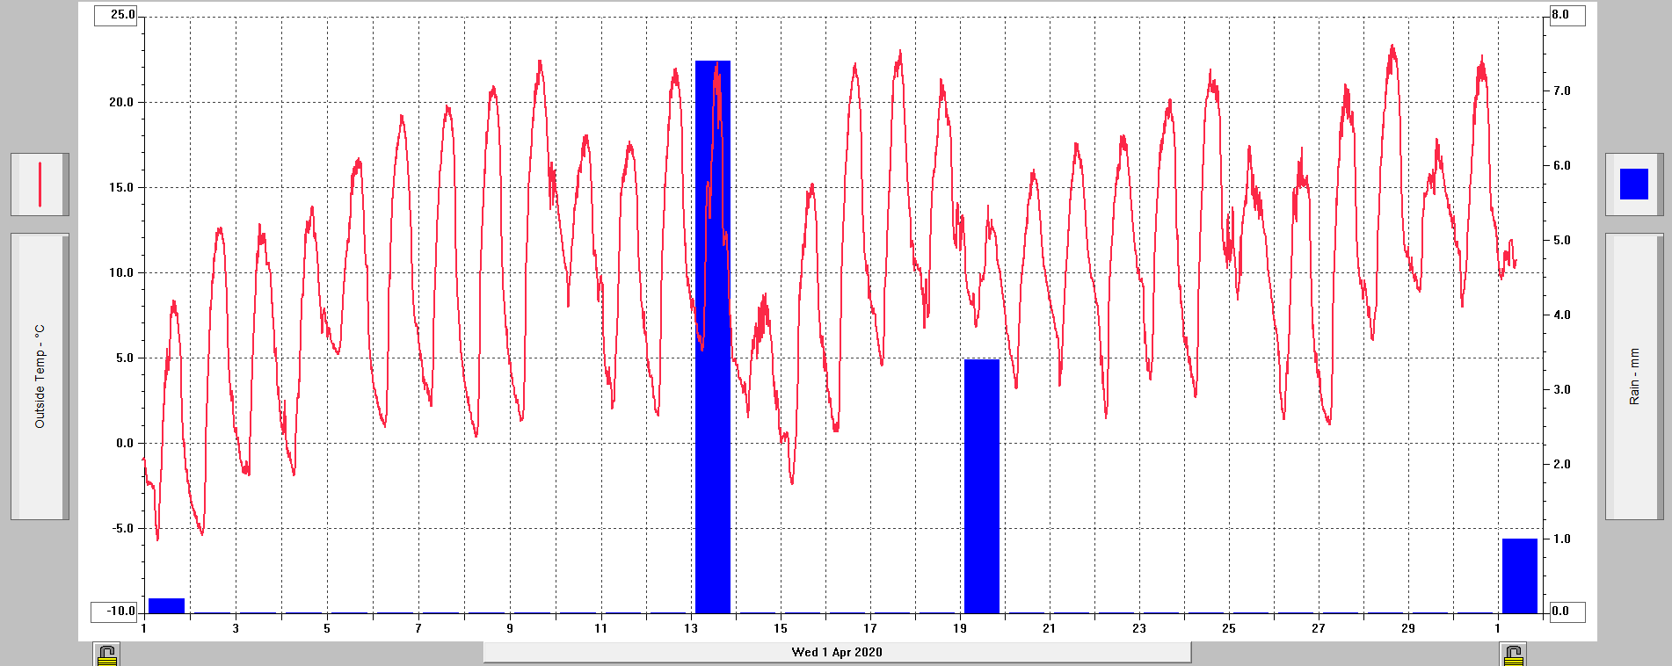Click the 5.0 tick label on rain axis
Image resolution: width=1672 pixels, height=666 pixels.
tap(1561, 240)
